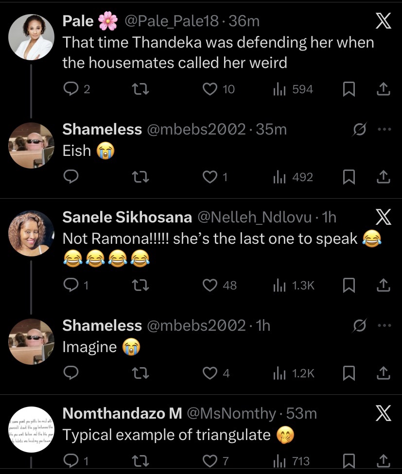Image resolution: width=402 pixels, height=474 pixels.
Task: Open Nomthandazo M's profile name link
Action: 122,413
